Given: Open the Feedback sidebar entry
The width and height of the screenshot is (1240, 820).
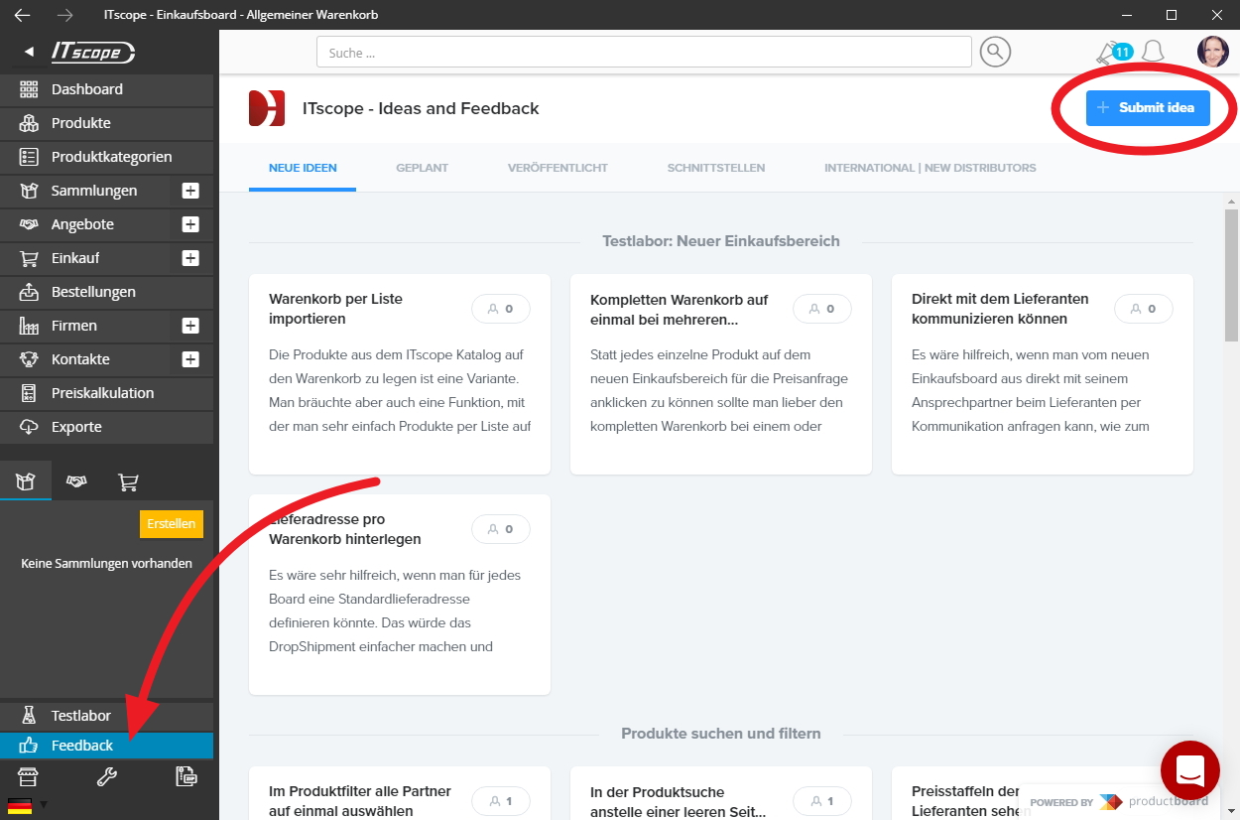Looking at the screenshot, I should (106, 746).
